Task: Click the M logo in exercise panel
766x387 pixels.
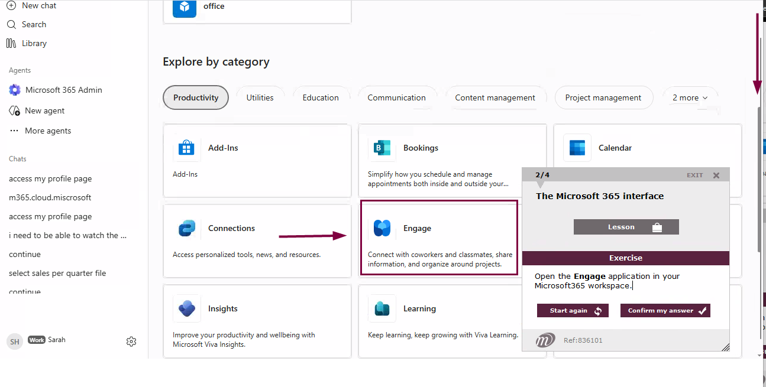Action: click(545, 340)
